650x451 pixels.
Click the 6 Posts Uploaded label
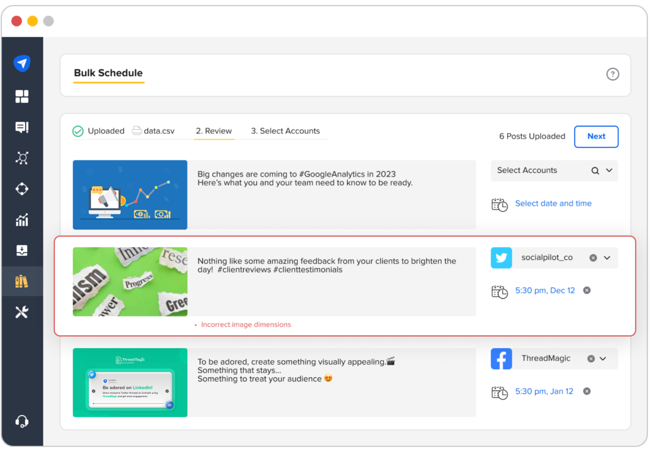point(532,136)
